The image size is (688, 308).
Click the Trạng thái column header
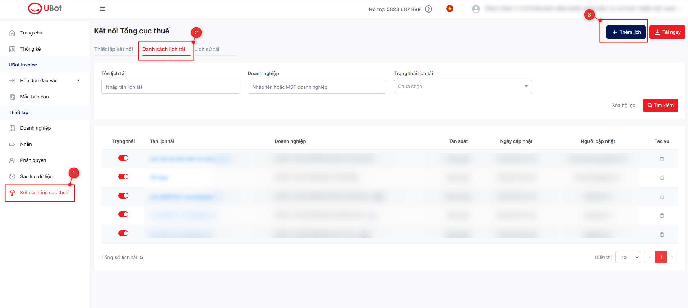[x=123, y=141]
